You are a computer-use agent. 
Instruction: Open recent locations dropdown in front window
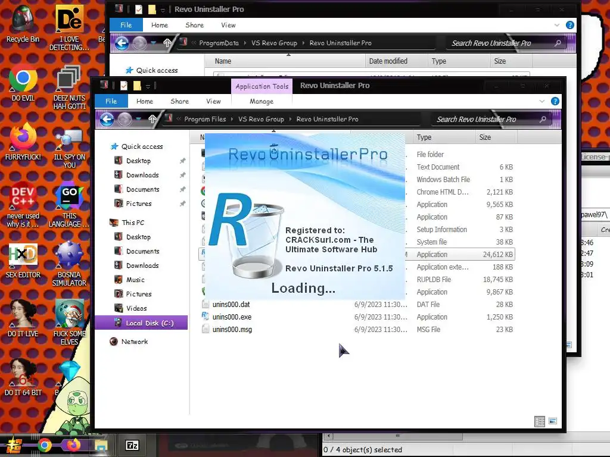(x=138, y=119)
